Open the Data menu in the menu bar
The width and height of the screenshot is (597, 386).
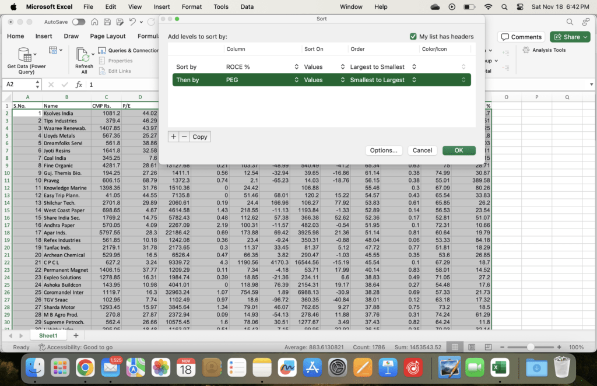(247, 7)
